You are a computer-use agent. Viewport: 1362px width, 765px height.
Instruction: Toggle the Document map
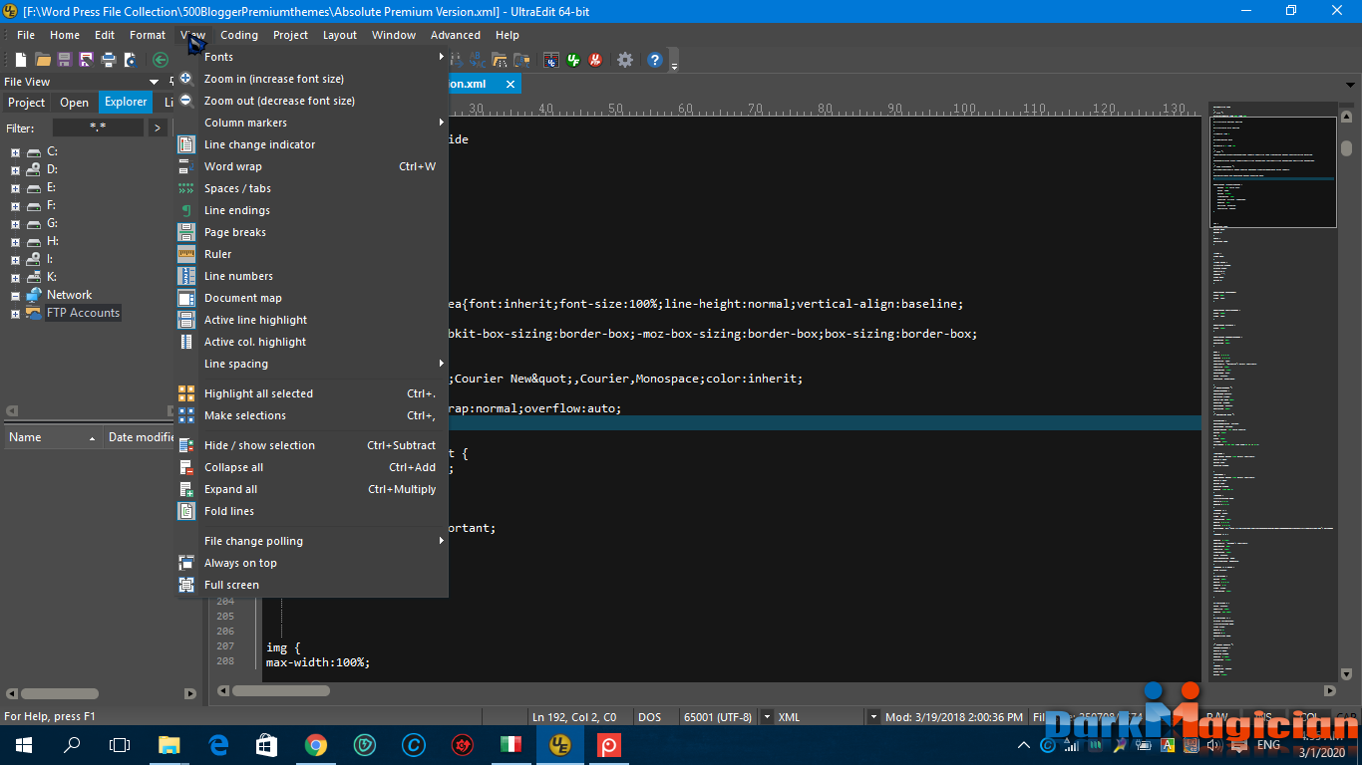point(311,298)
